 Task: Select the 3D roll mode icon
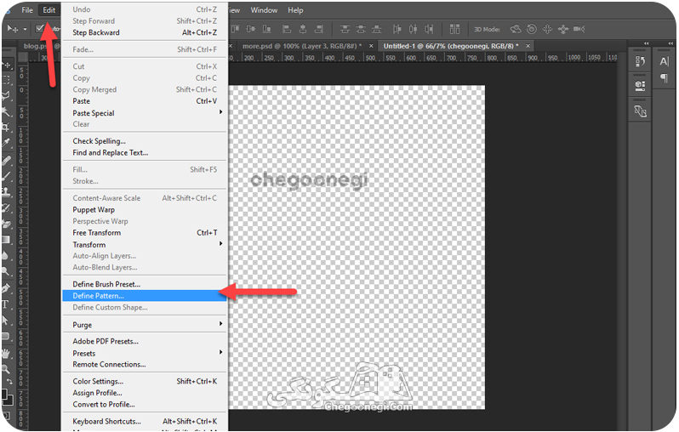pos(531,29)
